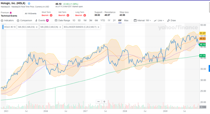Open Comparison plus icon

pyautogui.click(x=18, y=21)
